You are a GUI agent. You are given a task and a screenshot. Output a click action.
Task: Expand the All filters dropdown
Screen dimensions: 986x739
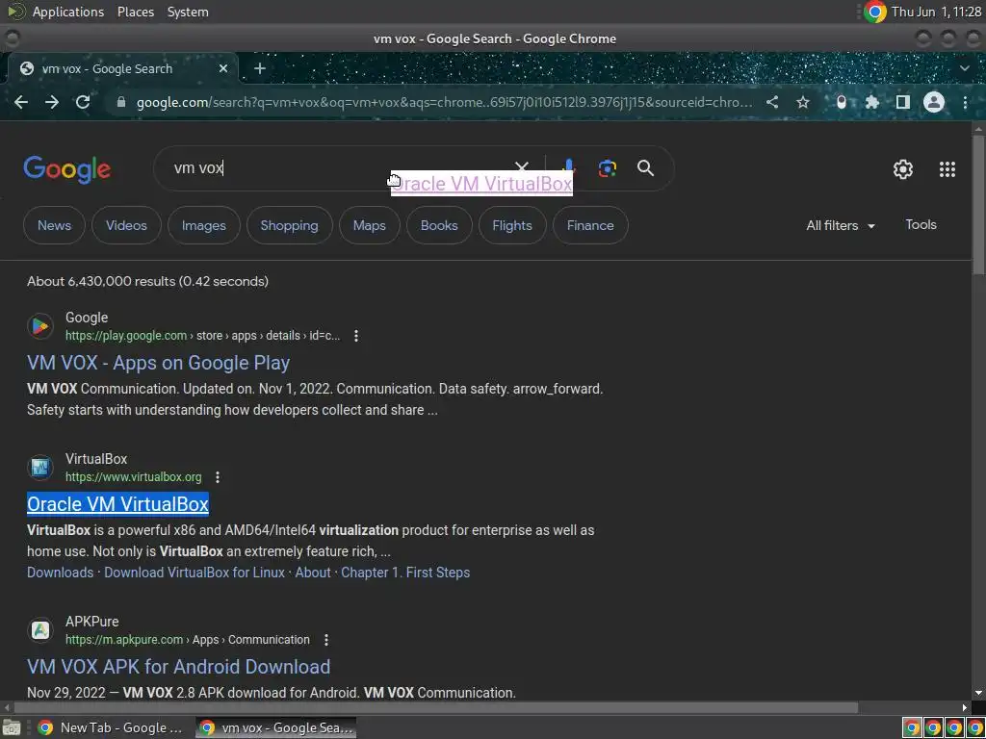(x=840, y=225)
